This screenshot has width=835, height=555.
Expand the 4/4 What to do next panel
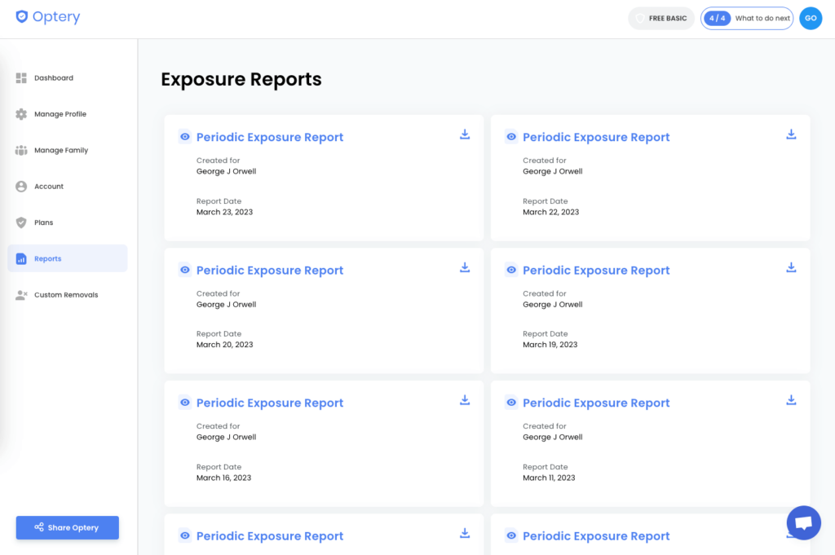pyautogui.click(x=747, y=18)
